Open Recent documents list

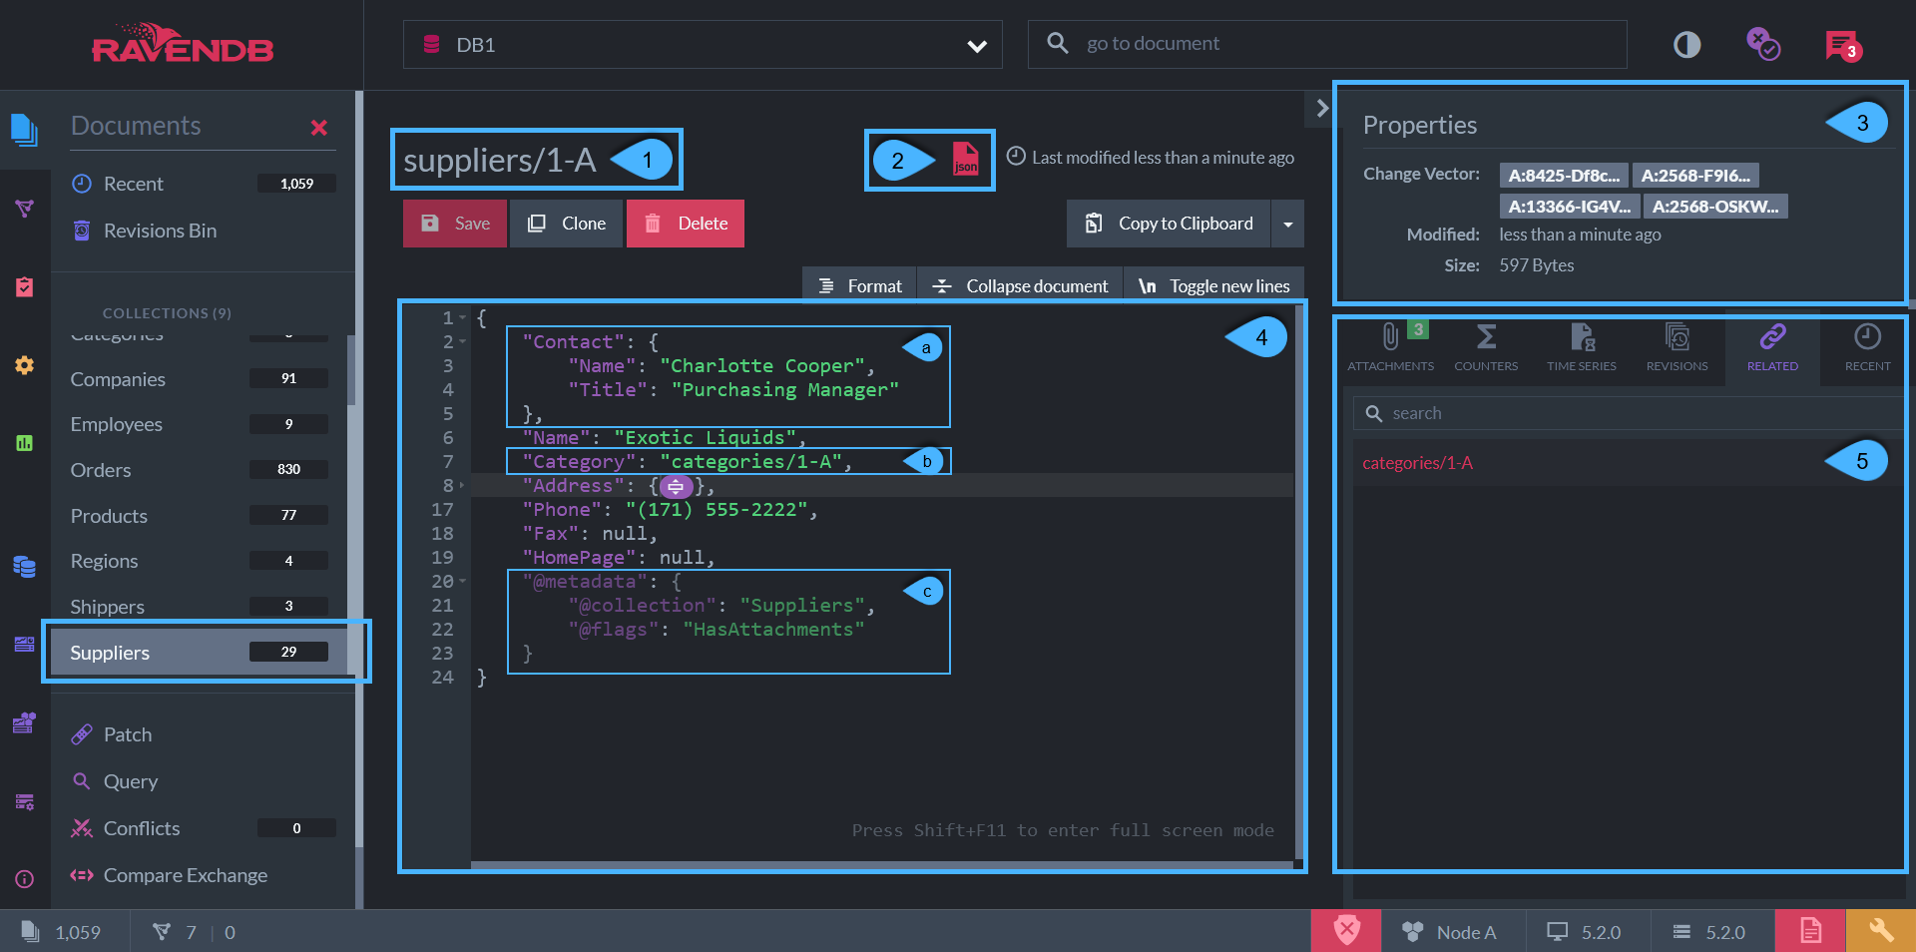(204, 184)
